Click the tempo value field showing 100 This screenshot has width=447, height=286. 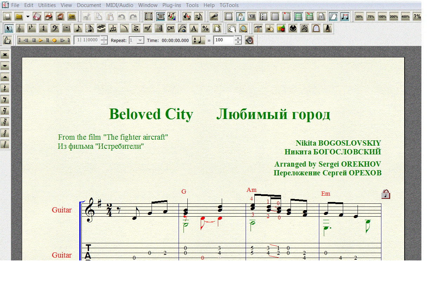pos(224,40)
